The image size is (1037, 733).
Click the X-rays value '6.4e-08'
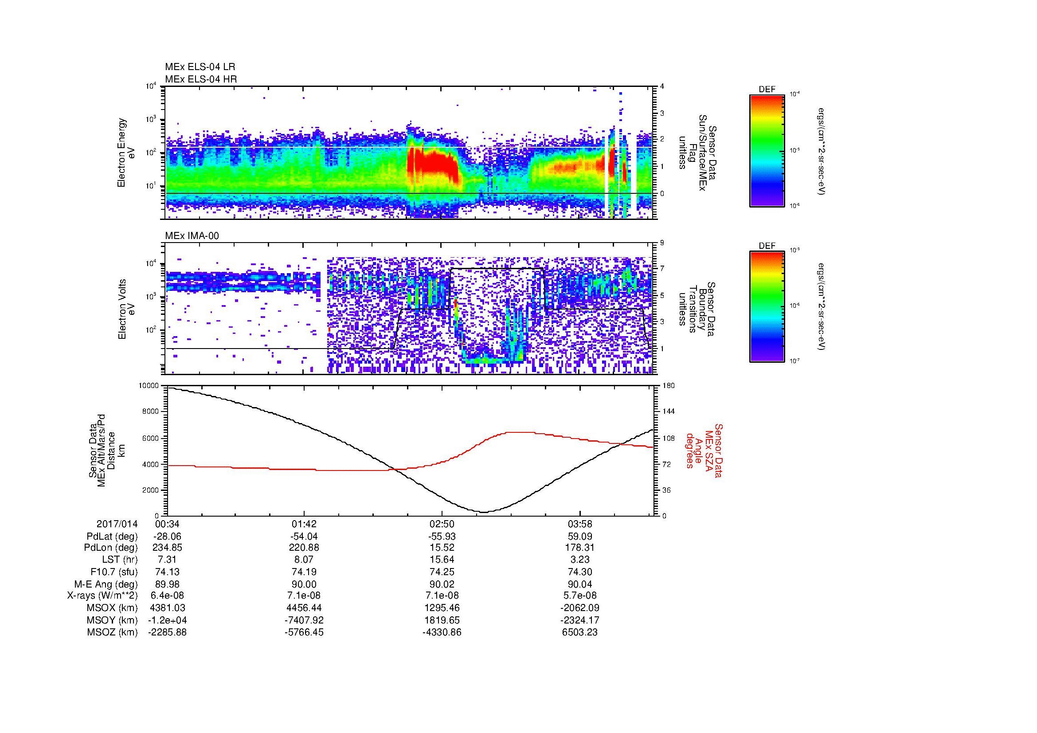pyautogui.click(x=167, y=596)
